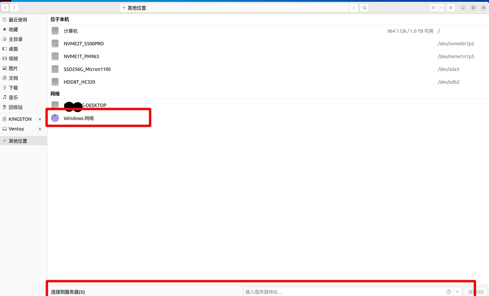Viewport: 489px width, 296px height.
Task: Click /dev/nvme0n1p2 device path
Action: click(456, 43)
